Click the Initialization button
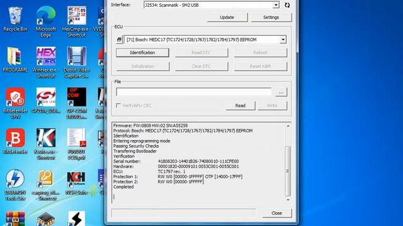This screenshot has height=226, width=403. pos(143,67)
